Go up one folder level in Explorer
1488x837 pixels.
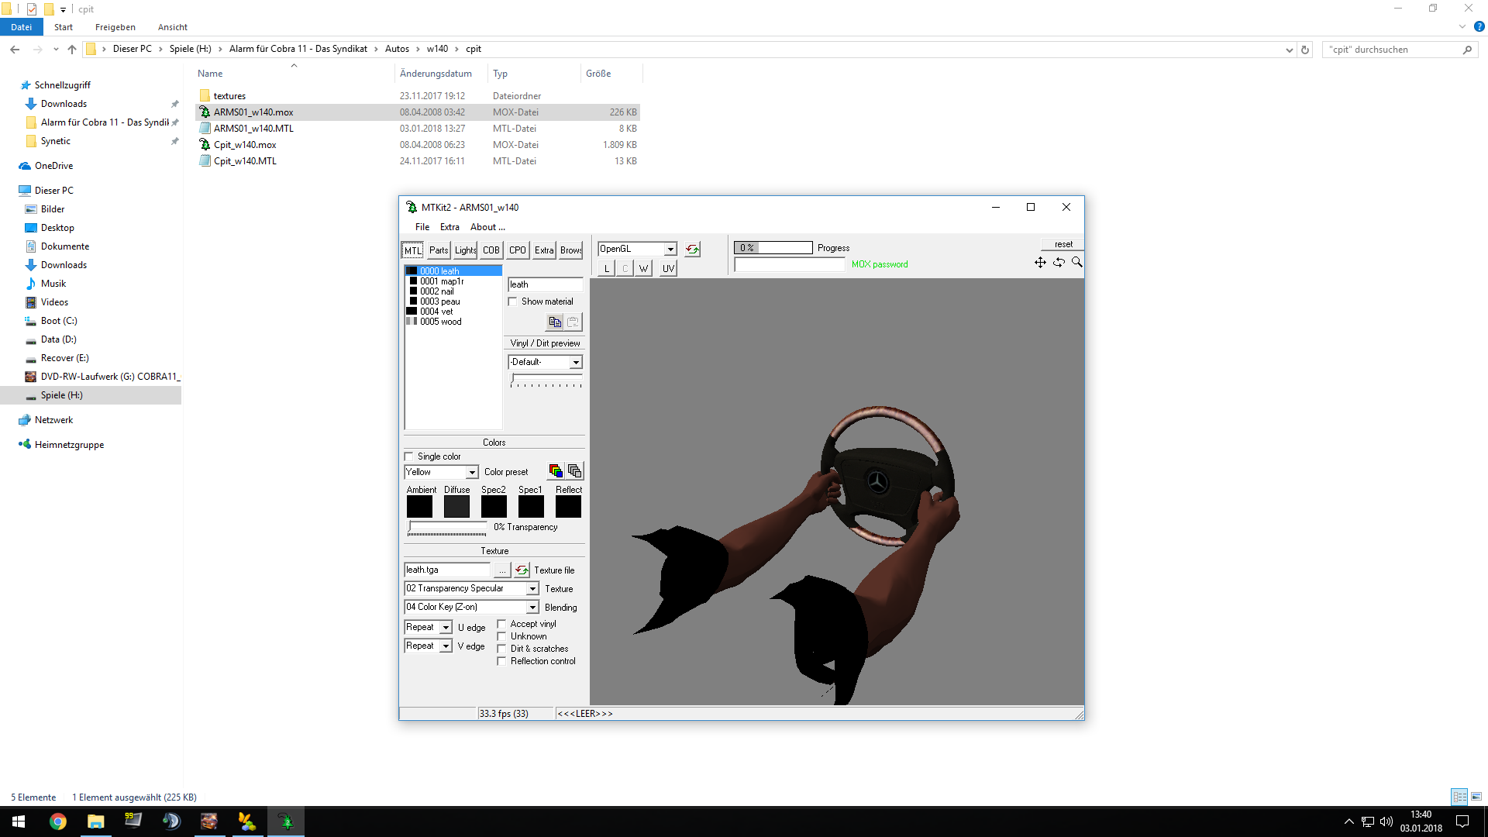(72, 50)
